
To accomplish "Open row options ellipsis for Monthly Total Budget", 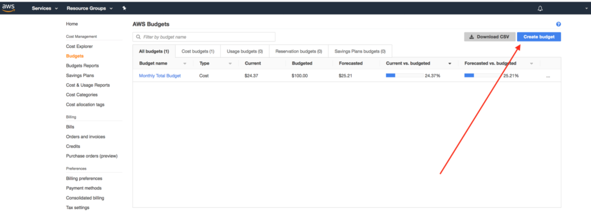I will (548, 76).
